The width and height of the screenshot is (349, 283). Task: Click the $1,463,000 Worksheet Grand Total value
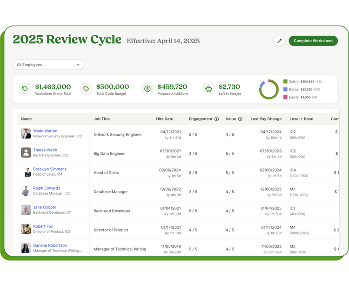(x=53, y=87)
